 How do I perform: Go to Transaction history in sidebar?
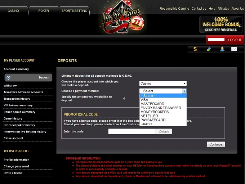17,99
